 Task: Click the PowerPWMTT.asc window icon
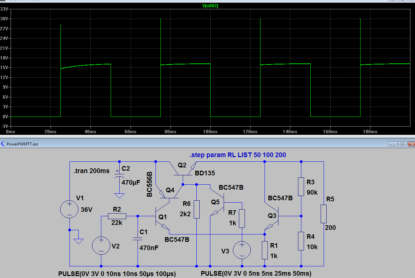[3, 144]
